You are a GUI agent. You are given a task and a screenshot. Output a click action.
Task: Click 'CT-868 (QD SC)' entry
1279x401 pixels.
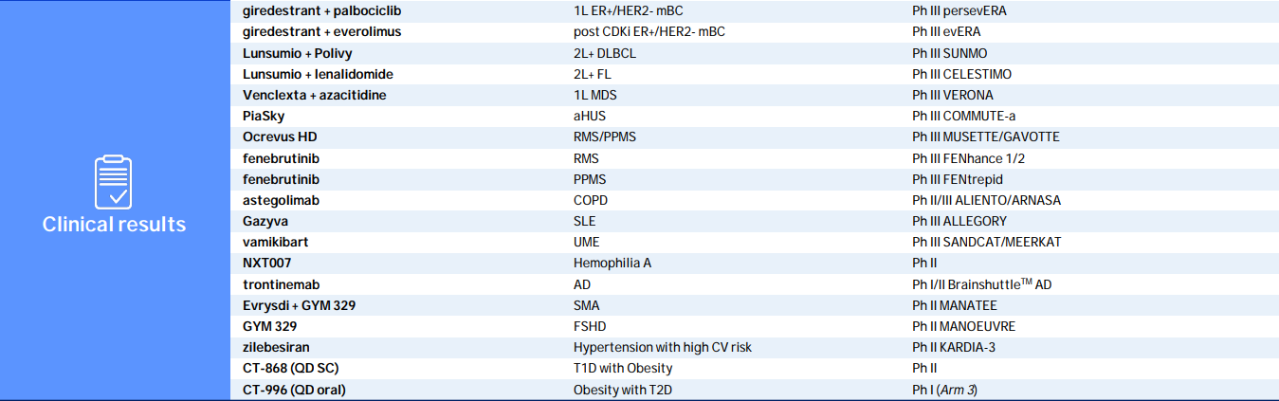(x=288, y=368)
